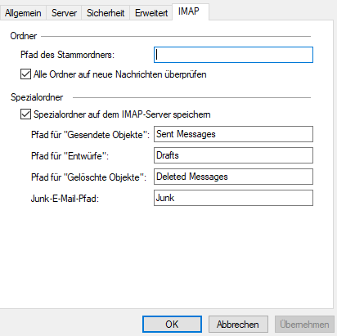The image size is (337, 336).
Task: Click the Pfad für "Entwürfe" label
Action: point(70,156)
